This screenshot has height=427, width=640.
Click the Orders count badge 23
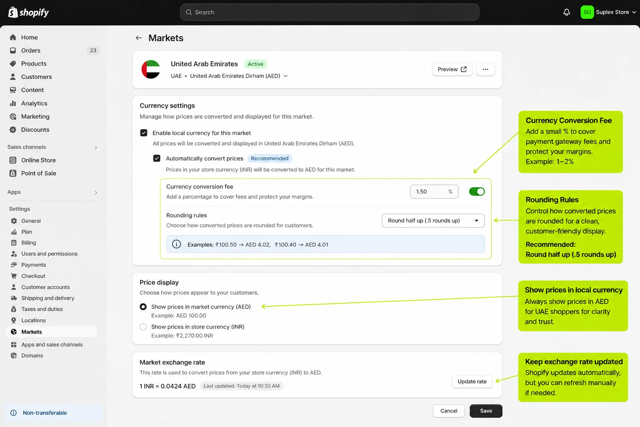pyautogui.click(x=93, y=50)
